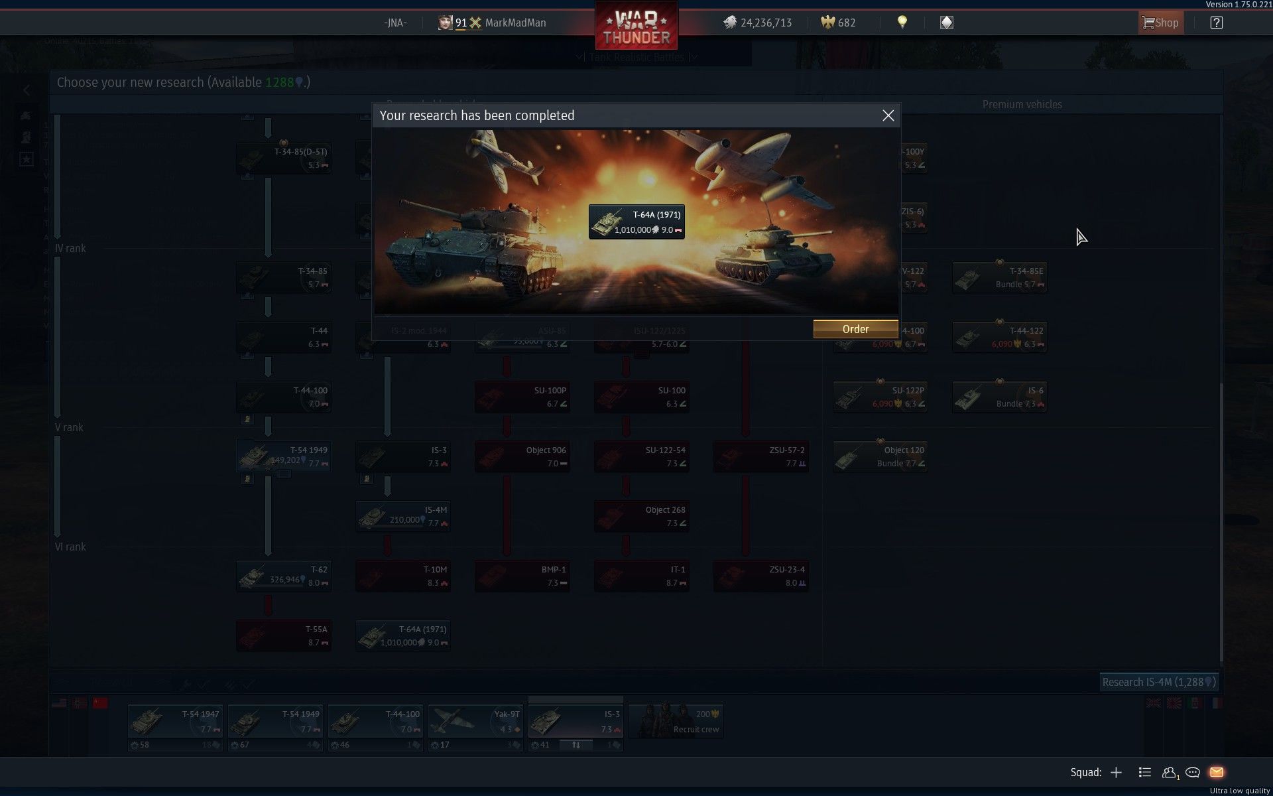Open the mail envelope icon
Viewport: 1273px width, 796px height.
1216,772
